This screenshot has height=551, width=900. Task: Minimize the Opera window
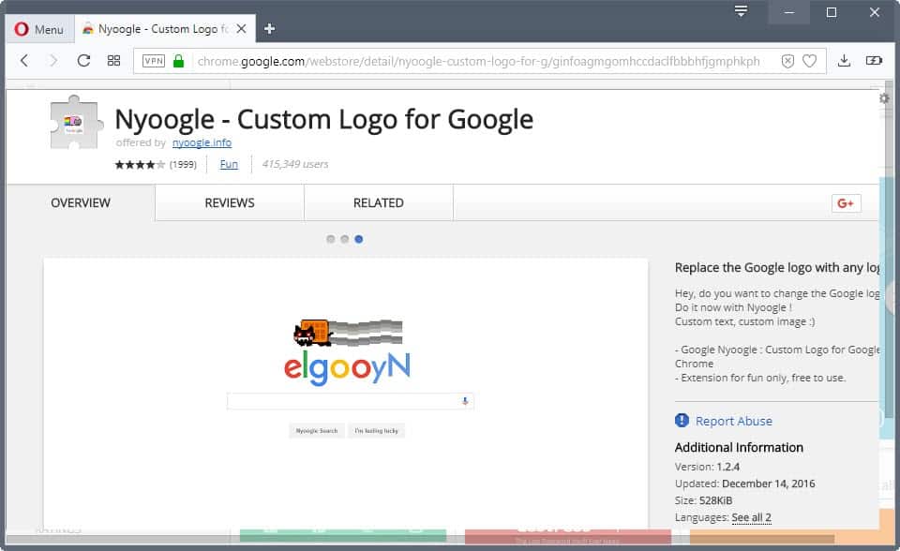click(x=789, y=12)
